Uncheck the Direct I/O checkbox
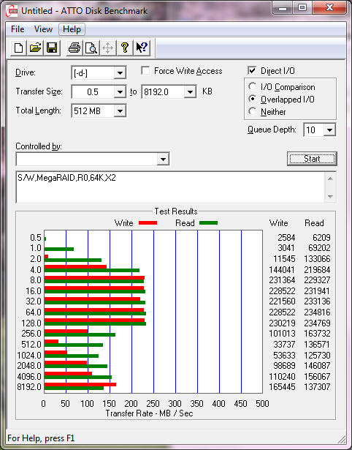The height and width of the screenshot is (450, 352). click(252, 70)
